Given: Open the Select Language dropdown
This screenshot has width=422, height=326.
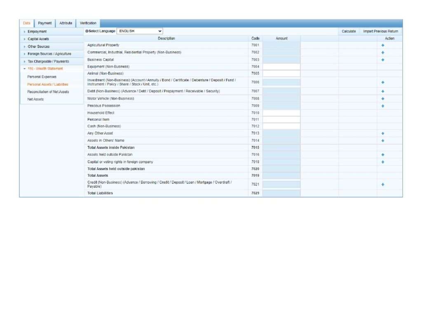Looking at the screenshot, I should tap(140, 31).
